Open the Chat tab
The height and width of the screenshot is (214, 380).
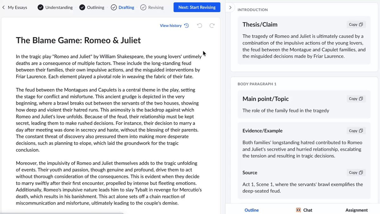click(x=307, y=210)
